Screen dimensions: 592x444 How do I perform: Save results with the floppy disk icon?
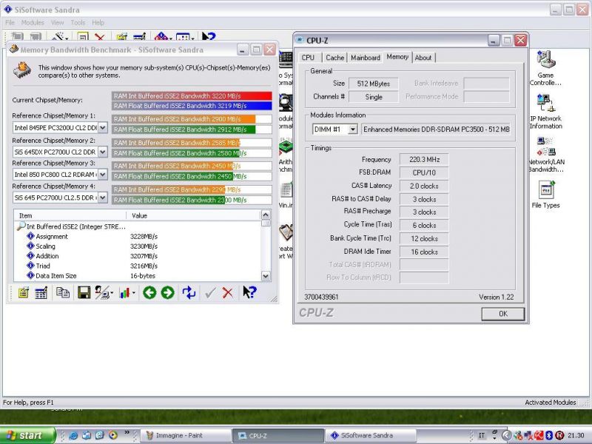coord(84,292)
